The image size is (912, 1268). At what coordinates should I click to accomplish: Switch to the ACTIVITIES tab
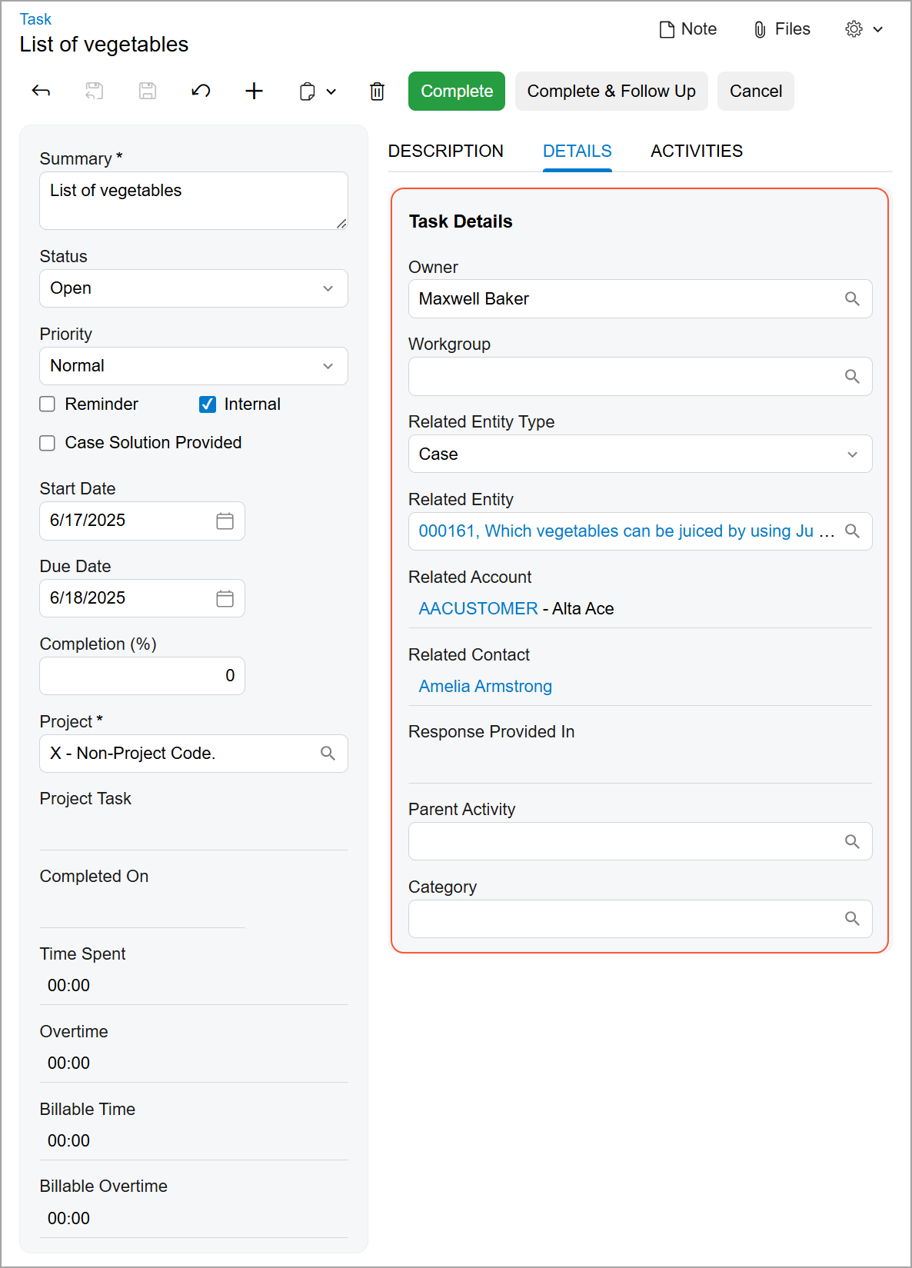tap(697, 151)
